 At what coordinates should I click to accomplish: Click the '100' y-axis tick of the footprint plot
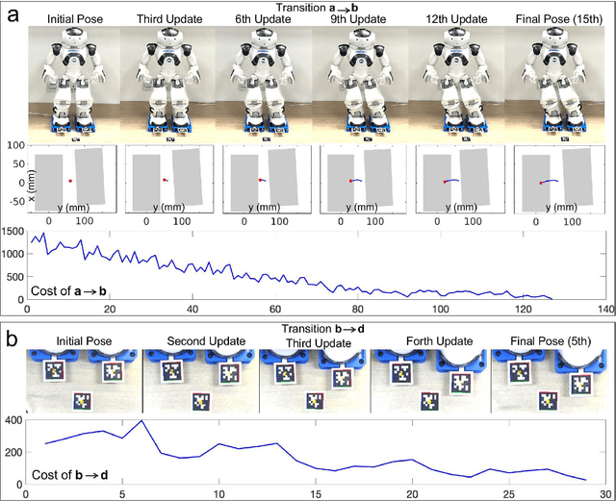point(16,145)
